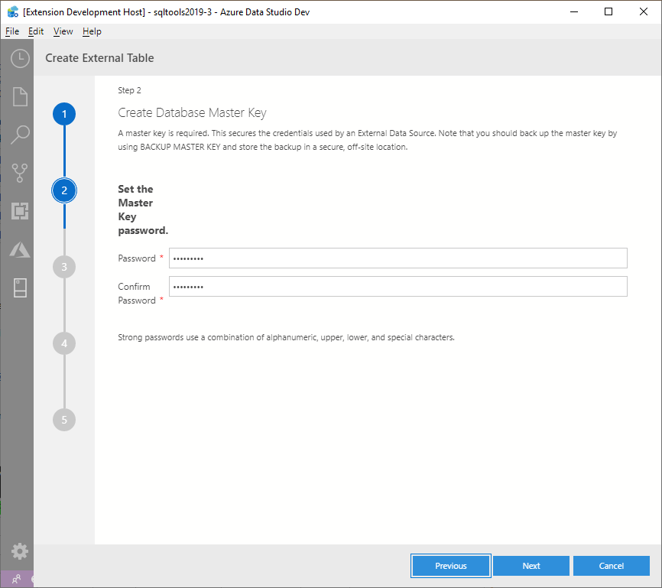The image size is (662, 588).
Task: Go to wizard step 1
Action: [64, 114]
